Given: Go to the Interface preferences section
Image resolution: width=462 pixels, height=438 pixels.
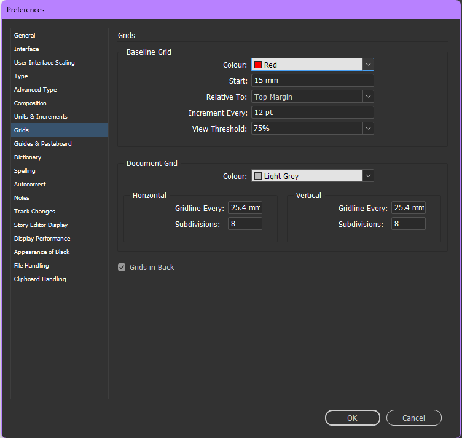Looking at the screenshot, I should pyautogui.click(x=26, y=49).
